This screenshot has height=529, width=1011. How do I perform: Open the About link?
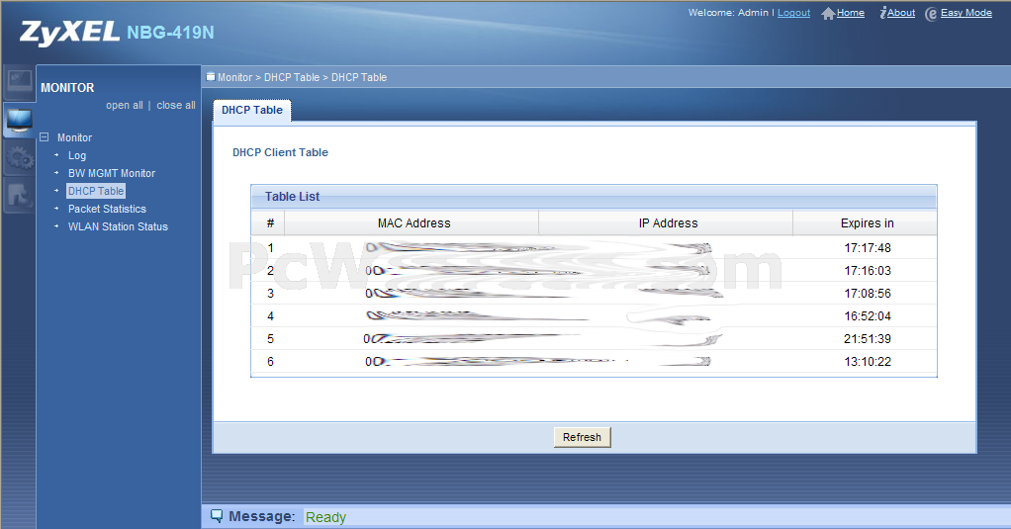901,13
